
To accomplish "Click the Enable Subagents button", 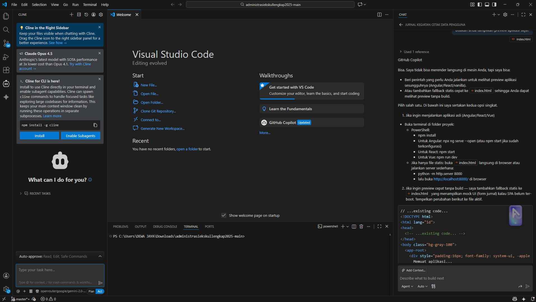I will click(x=81, y=136).
